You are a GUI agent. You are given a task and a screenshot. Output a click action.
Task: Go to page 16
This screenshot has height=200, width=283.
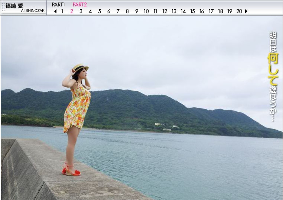(x=202, y=12)
